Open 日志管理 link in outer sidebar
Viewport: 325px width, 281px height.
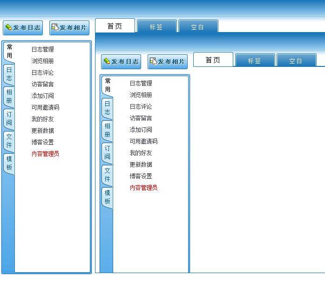tap(42, 49)
